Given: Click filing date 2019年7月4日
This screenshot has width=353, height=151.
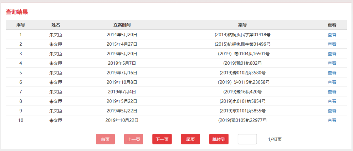Looking at the screenshot, I should (122, 92).
